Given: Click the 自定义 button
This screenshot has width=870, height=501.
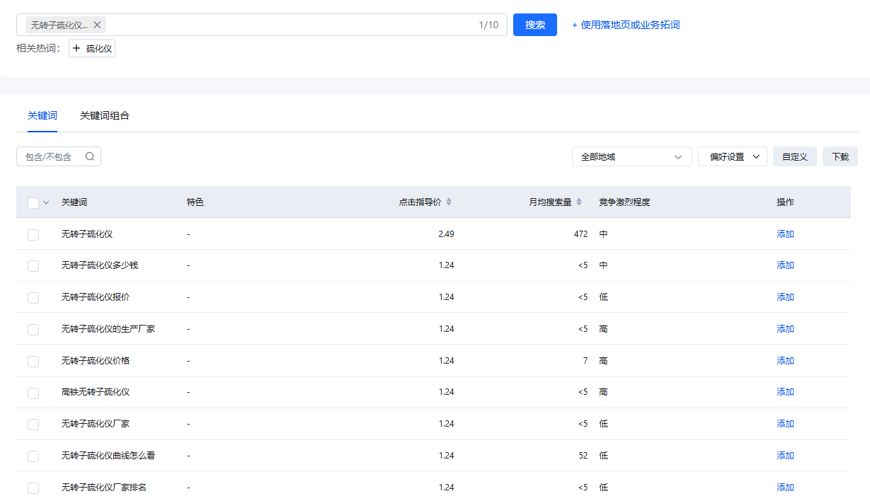Looking at the screenshot, I should tap(795, 156).
